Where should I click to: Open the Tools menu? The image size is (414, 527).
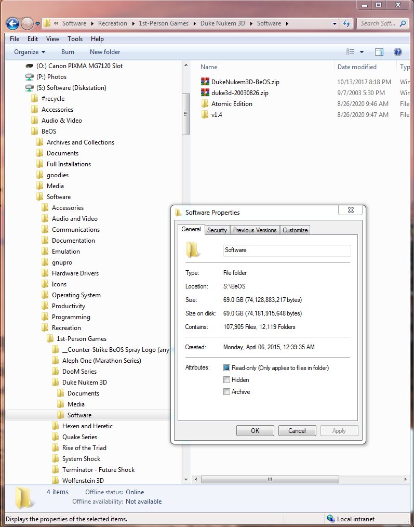[75, 39]
